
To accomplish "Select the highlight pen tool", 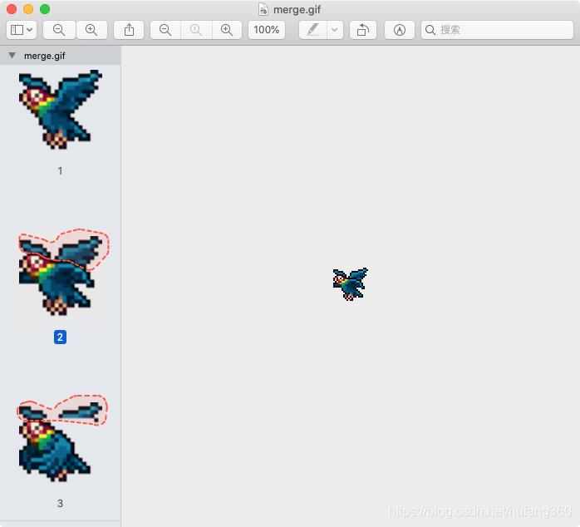I will (x=313, y=30).
